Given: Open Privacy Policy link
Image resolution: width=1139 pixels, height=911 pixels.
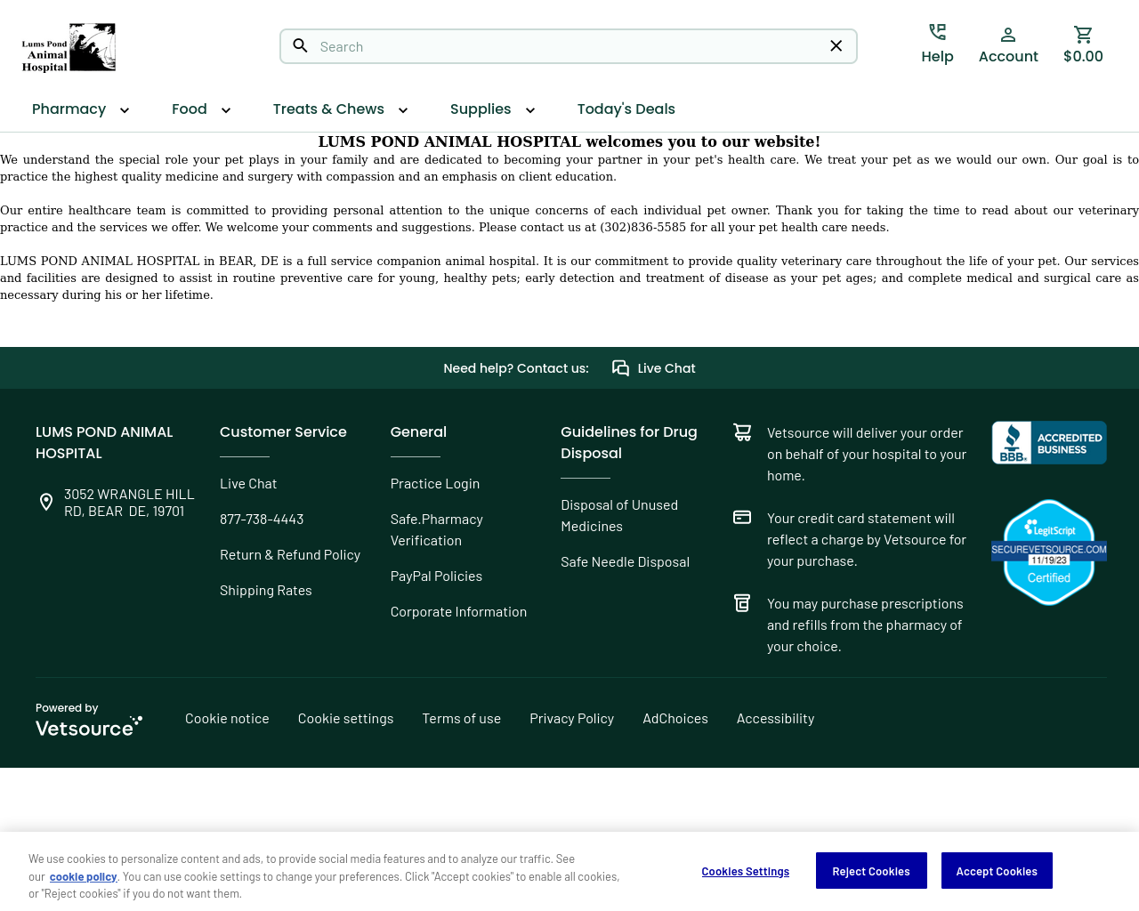Looking at the screenshot, I should click(x=572, y=718).
